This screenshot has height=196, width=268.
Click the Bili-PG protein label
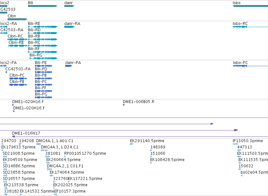[x=41, y=94]
